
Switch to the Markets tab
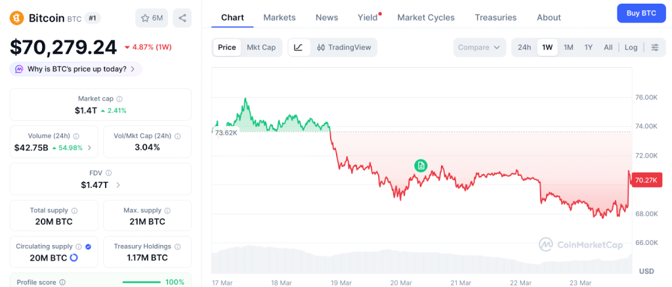[280, 18]
